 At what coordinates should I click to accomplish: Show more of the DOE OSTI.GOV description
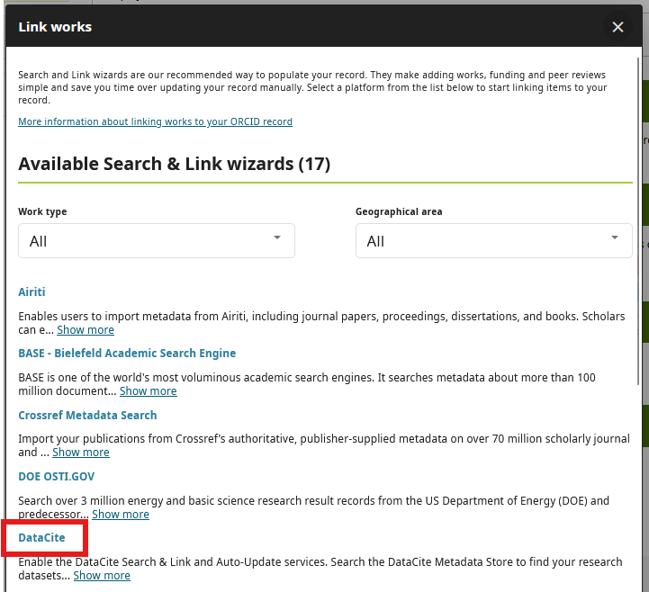tap(121, 515)
